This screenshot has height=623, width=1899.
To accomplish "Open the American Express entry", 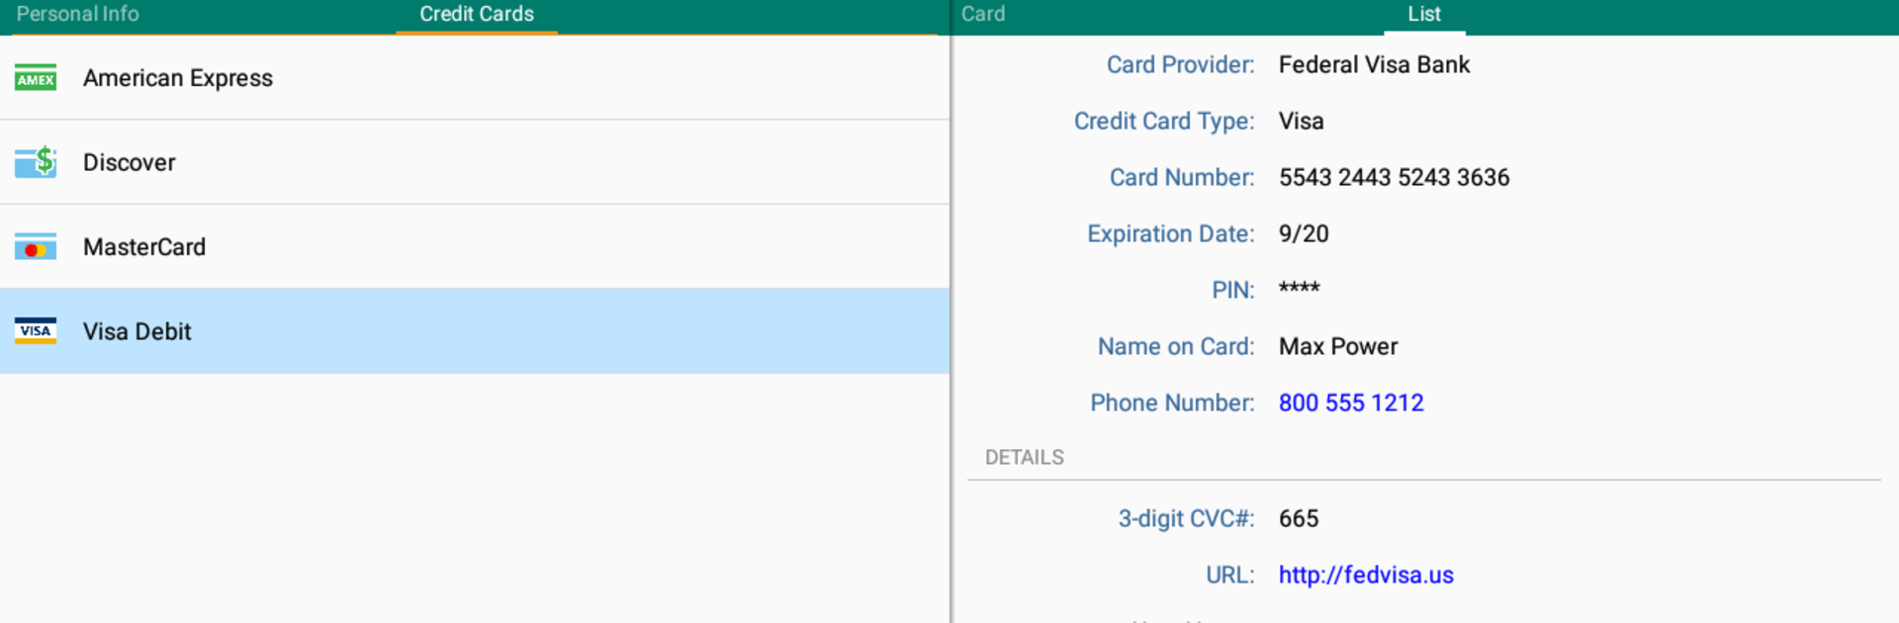I will pos(475,78).
